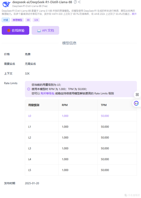Select the 8B tag

point(28,20)
